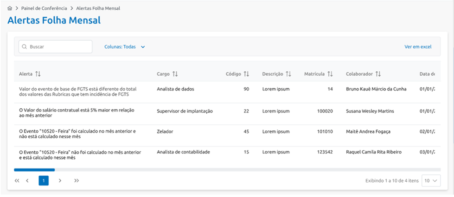Sort table by Código column
The width and height of the screenshot is (454, 197).
[247, 74]
